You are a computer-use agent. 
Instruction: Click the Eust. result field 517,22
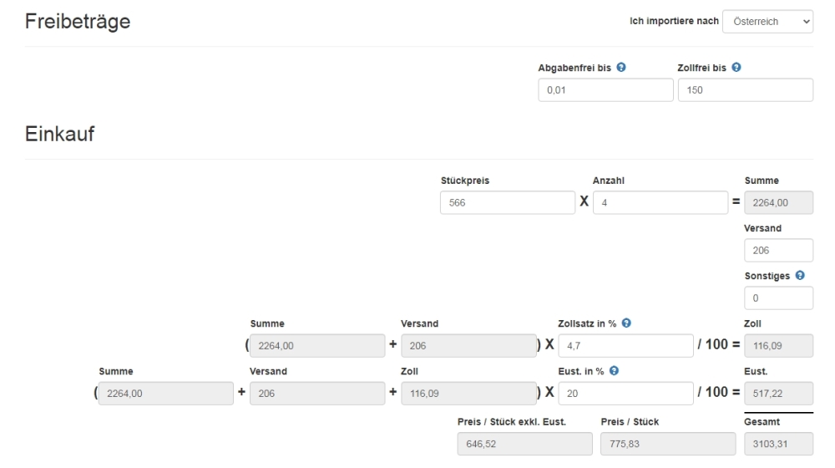point(778,394)
